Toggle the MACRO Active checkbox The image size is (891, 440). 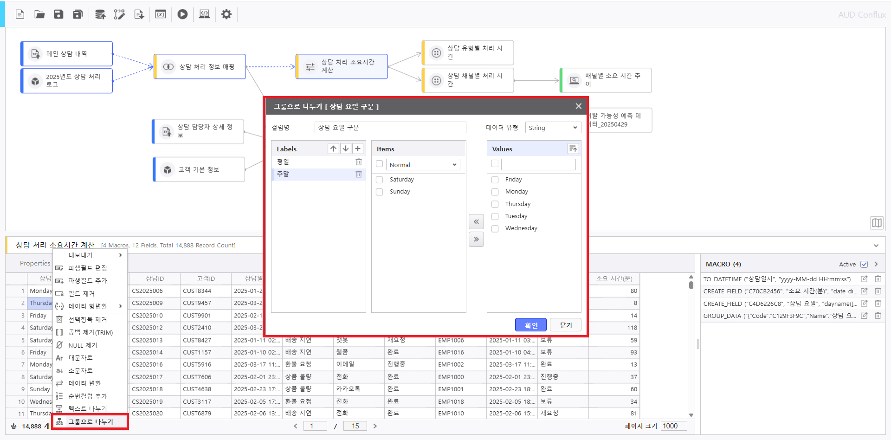[x=864, y=264]
